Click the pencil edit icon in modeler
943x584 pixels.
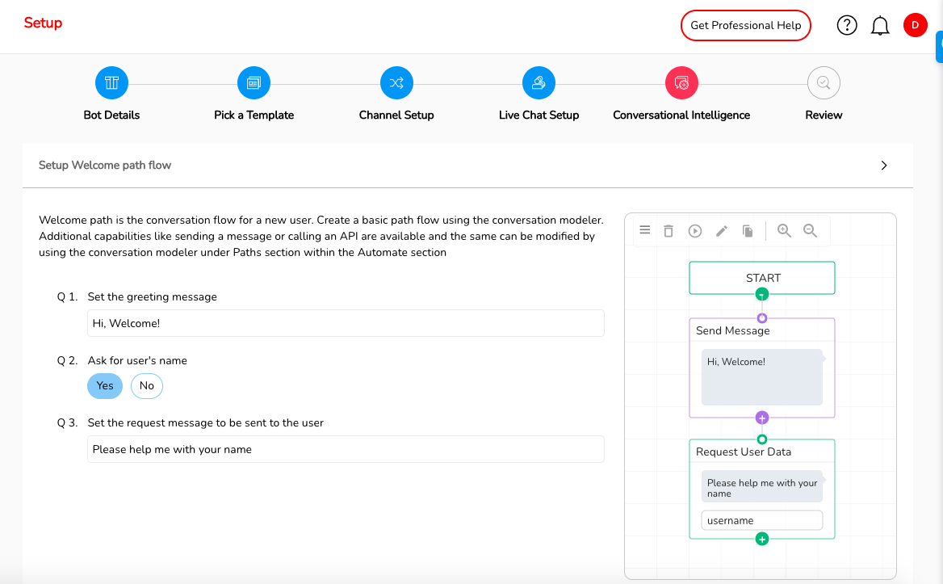point(722,231)
